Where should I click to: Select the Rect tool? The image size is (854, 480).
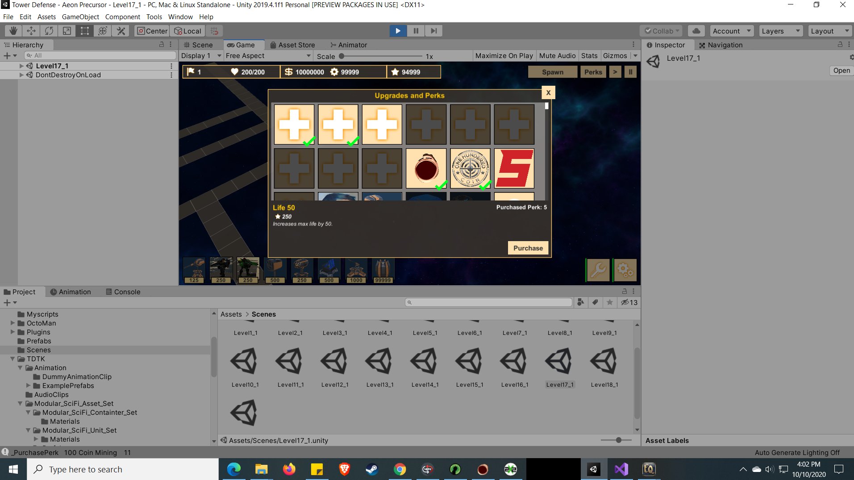tap(85, 31)
